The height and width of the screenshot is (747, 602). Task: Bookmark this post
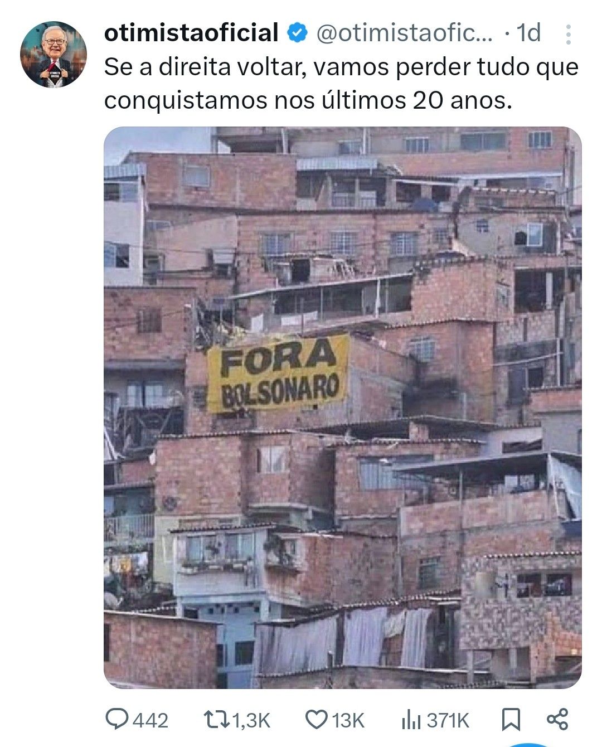coord(511,720)
